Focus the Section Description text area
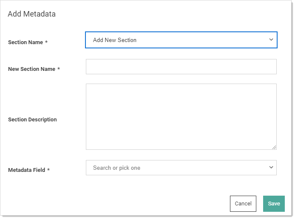Viewport: 295px width, 219px height. pos(181,117)
